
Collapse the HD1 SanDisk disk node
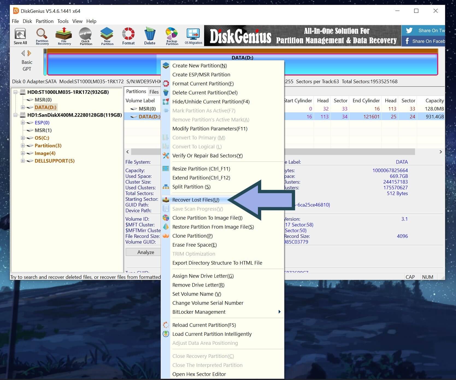coord(16,115)
